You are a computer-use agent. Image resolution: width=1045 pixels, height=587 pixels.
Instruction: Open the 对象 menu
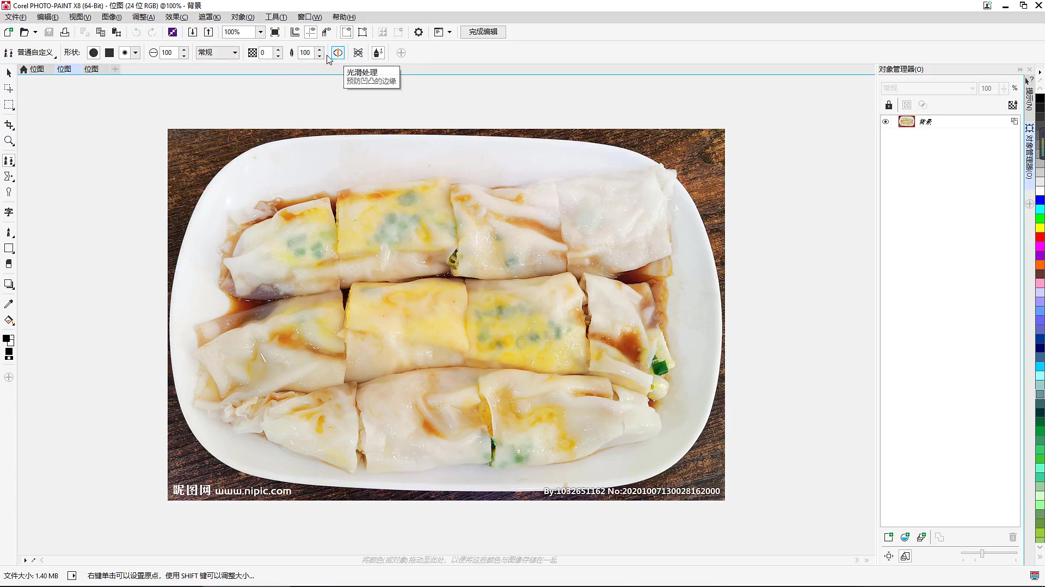[243, 17]
